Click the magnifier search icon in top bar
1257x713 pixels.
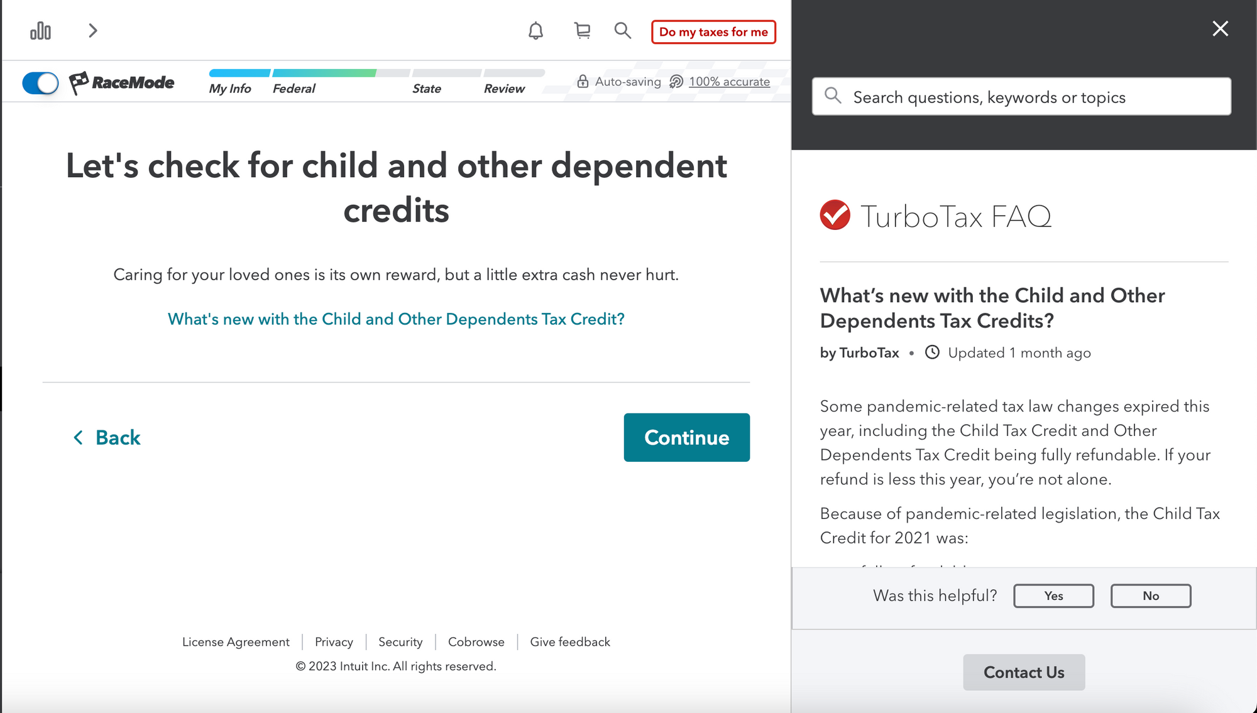click(x=622, y=31)
